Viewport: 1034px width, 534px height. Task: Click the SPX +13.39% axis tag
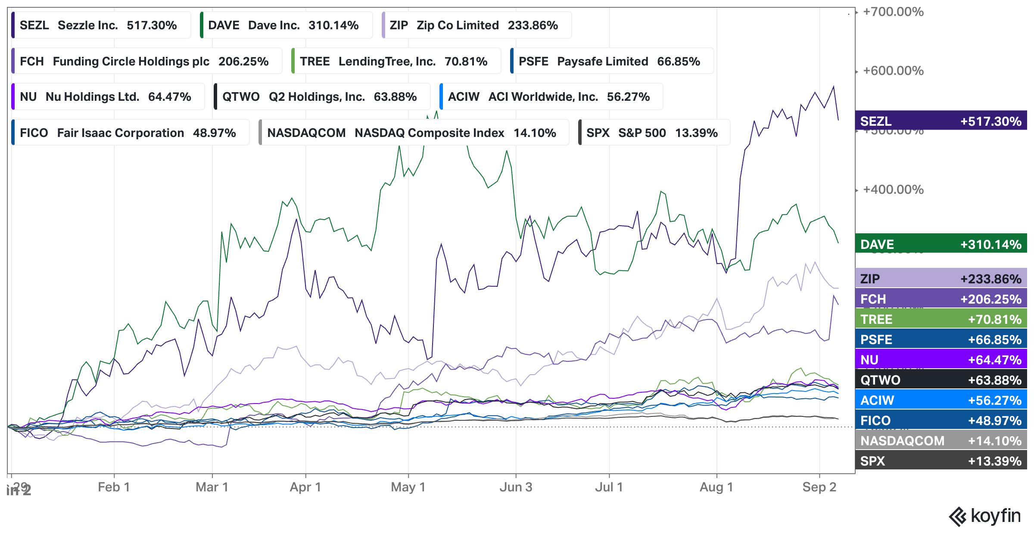click(941, 460)
